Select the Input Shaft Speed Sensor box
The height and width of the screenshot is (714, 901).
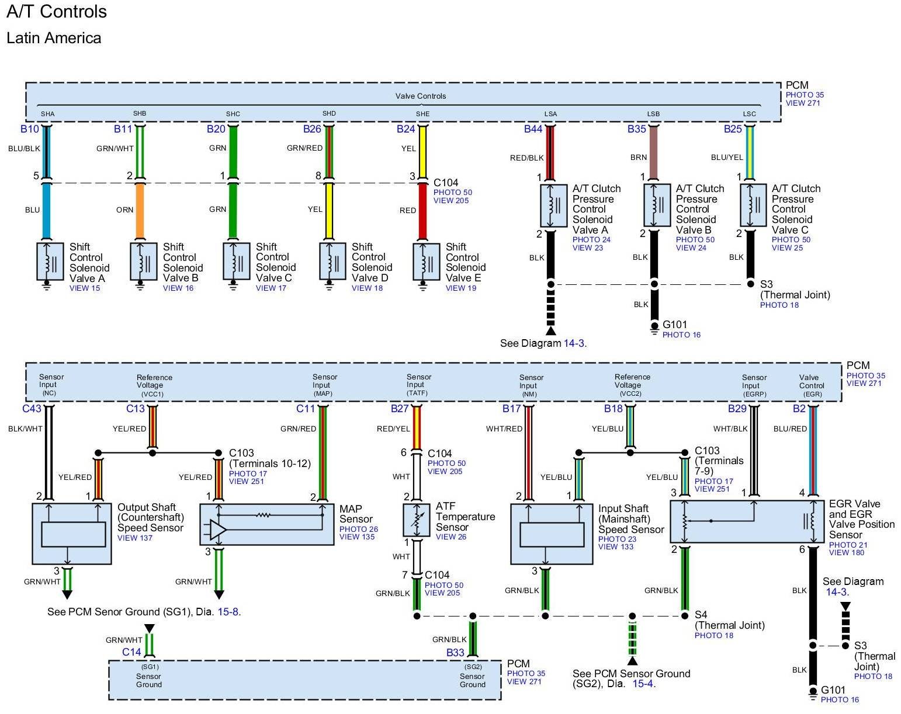(x=551, y=534)
